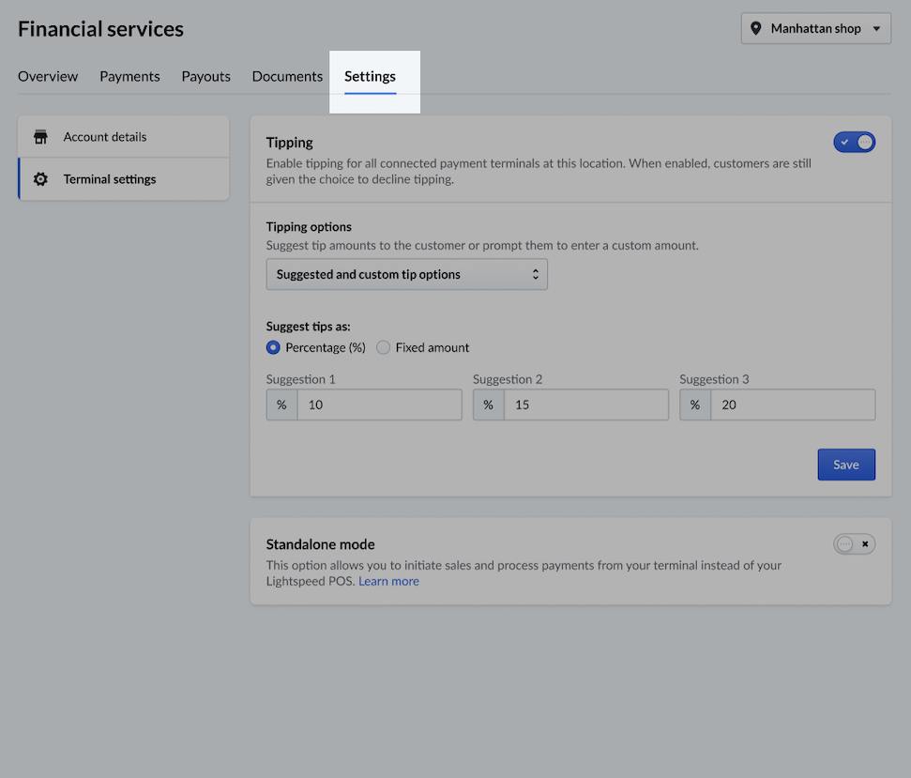
Task: Save the tipping settings
Action: (x=846, y=465)
